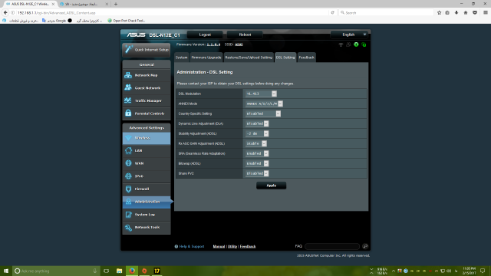The width and height of the screenshot is (491, 276).
Task: Open new browser tab plus button
Action: coord(116,4)
